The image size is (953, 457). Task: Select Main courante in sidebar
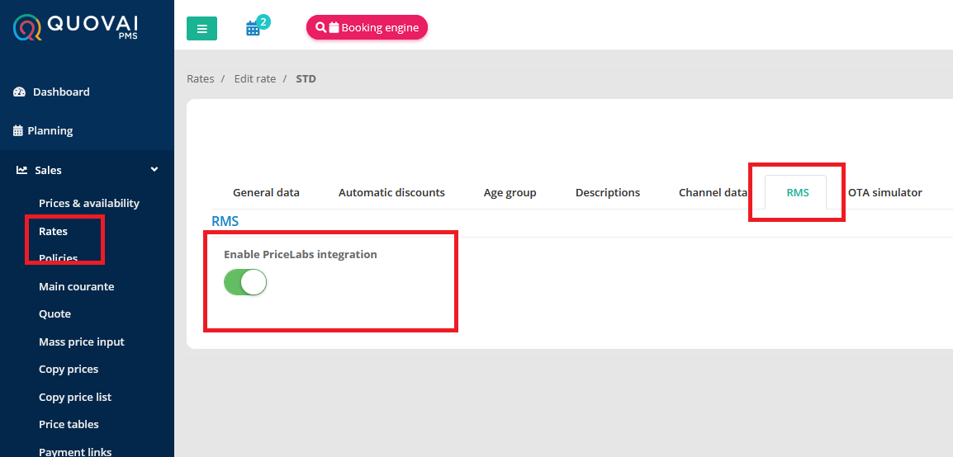(76, 286)
